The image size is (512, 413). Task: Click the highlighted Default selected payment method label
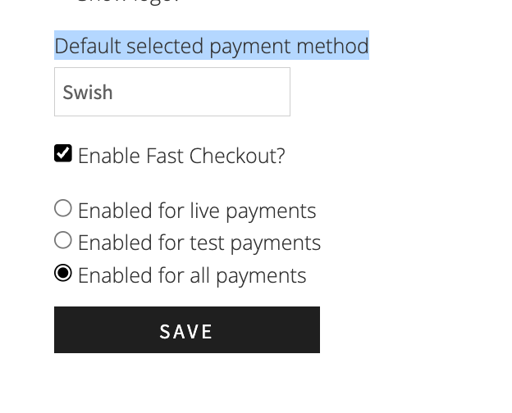tap(212, 46)
